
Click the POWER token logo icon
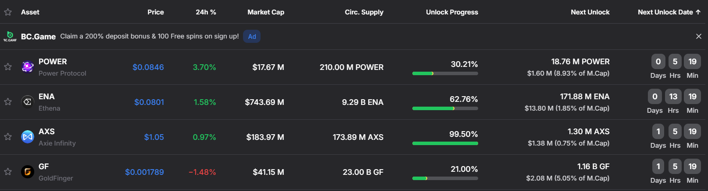tap(28, 67)
